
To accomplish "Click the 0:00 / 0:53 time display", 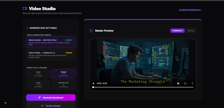I will (x=102, y=84).
